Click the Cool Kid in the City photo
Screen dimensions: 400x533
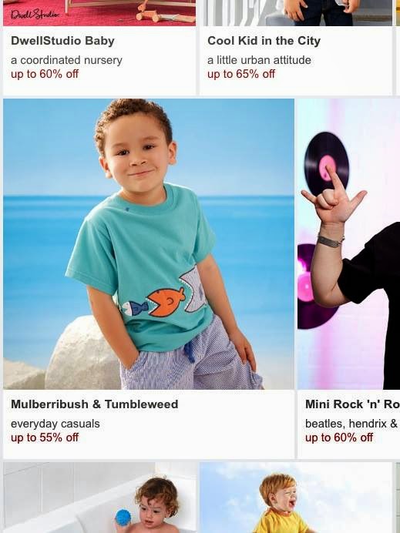click(296, 13)
